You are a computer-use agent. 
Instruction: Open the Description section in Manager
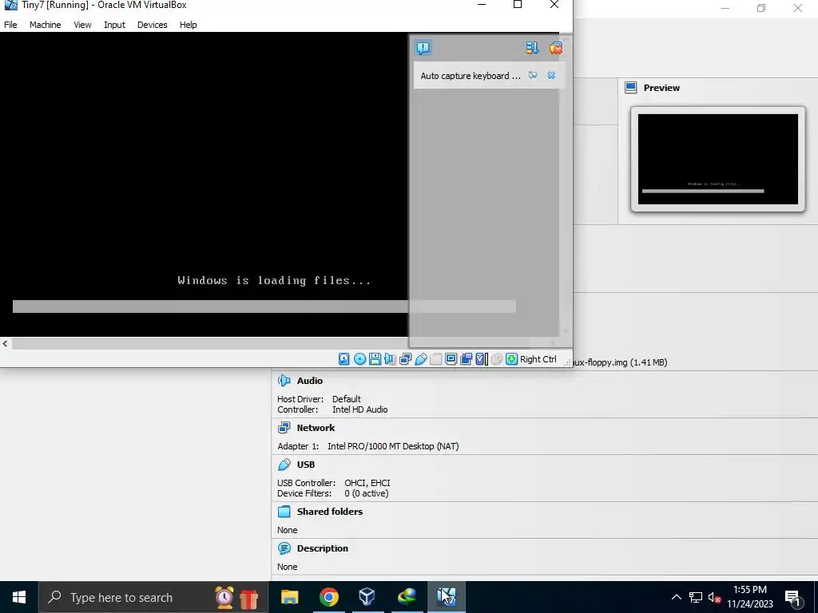click(x=323, y=548)
